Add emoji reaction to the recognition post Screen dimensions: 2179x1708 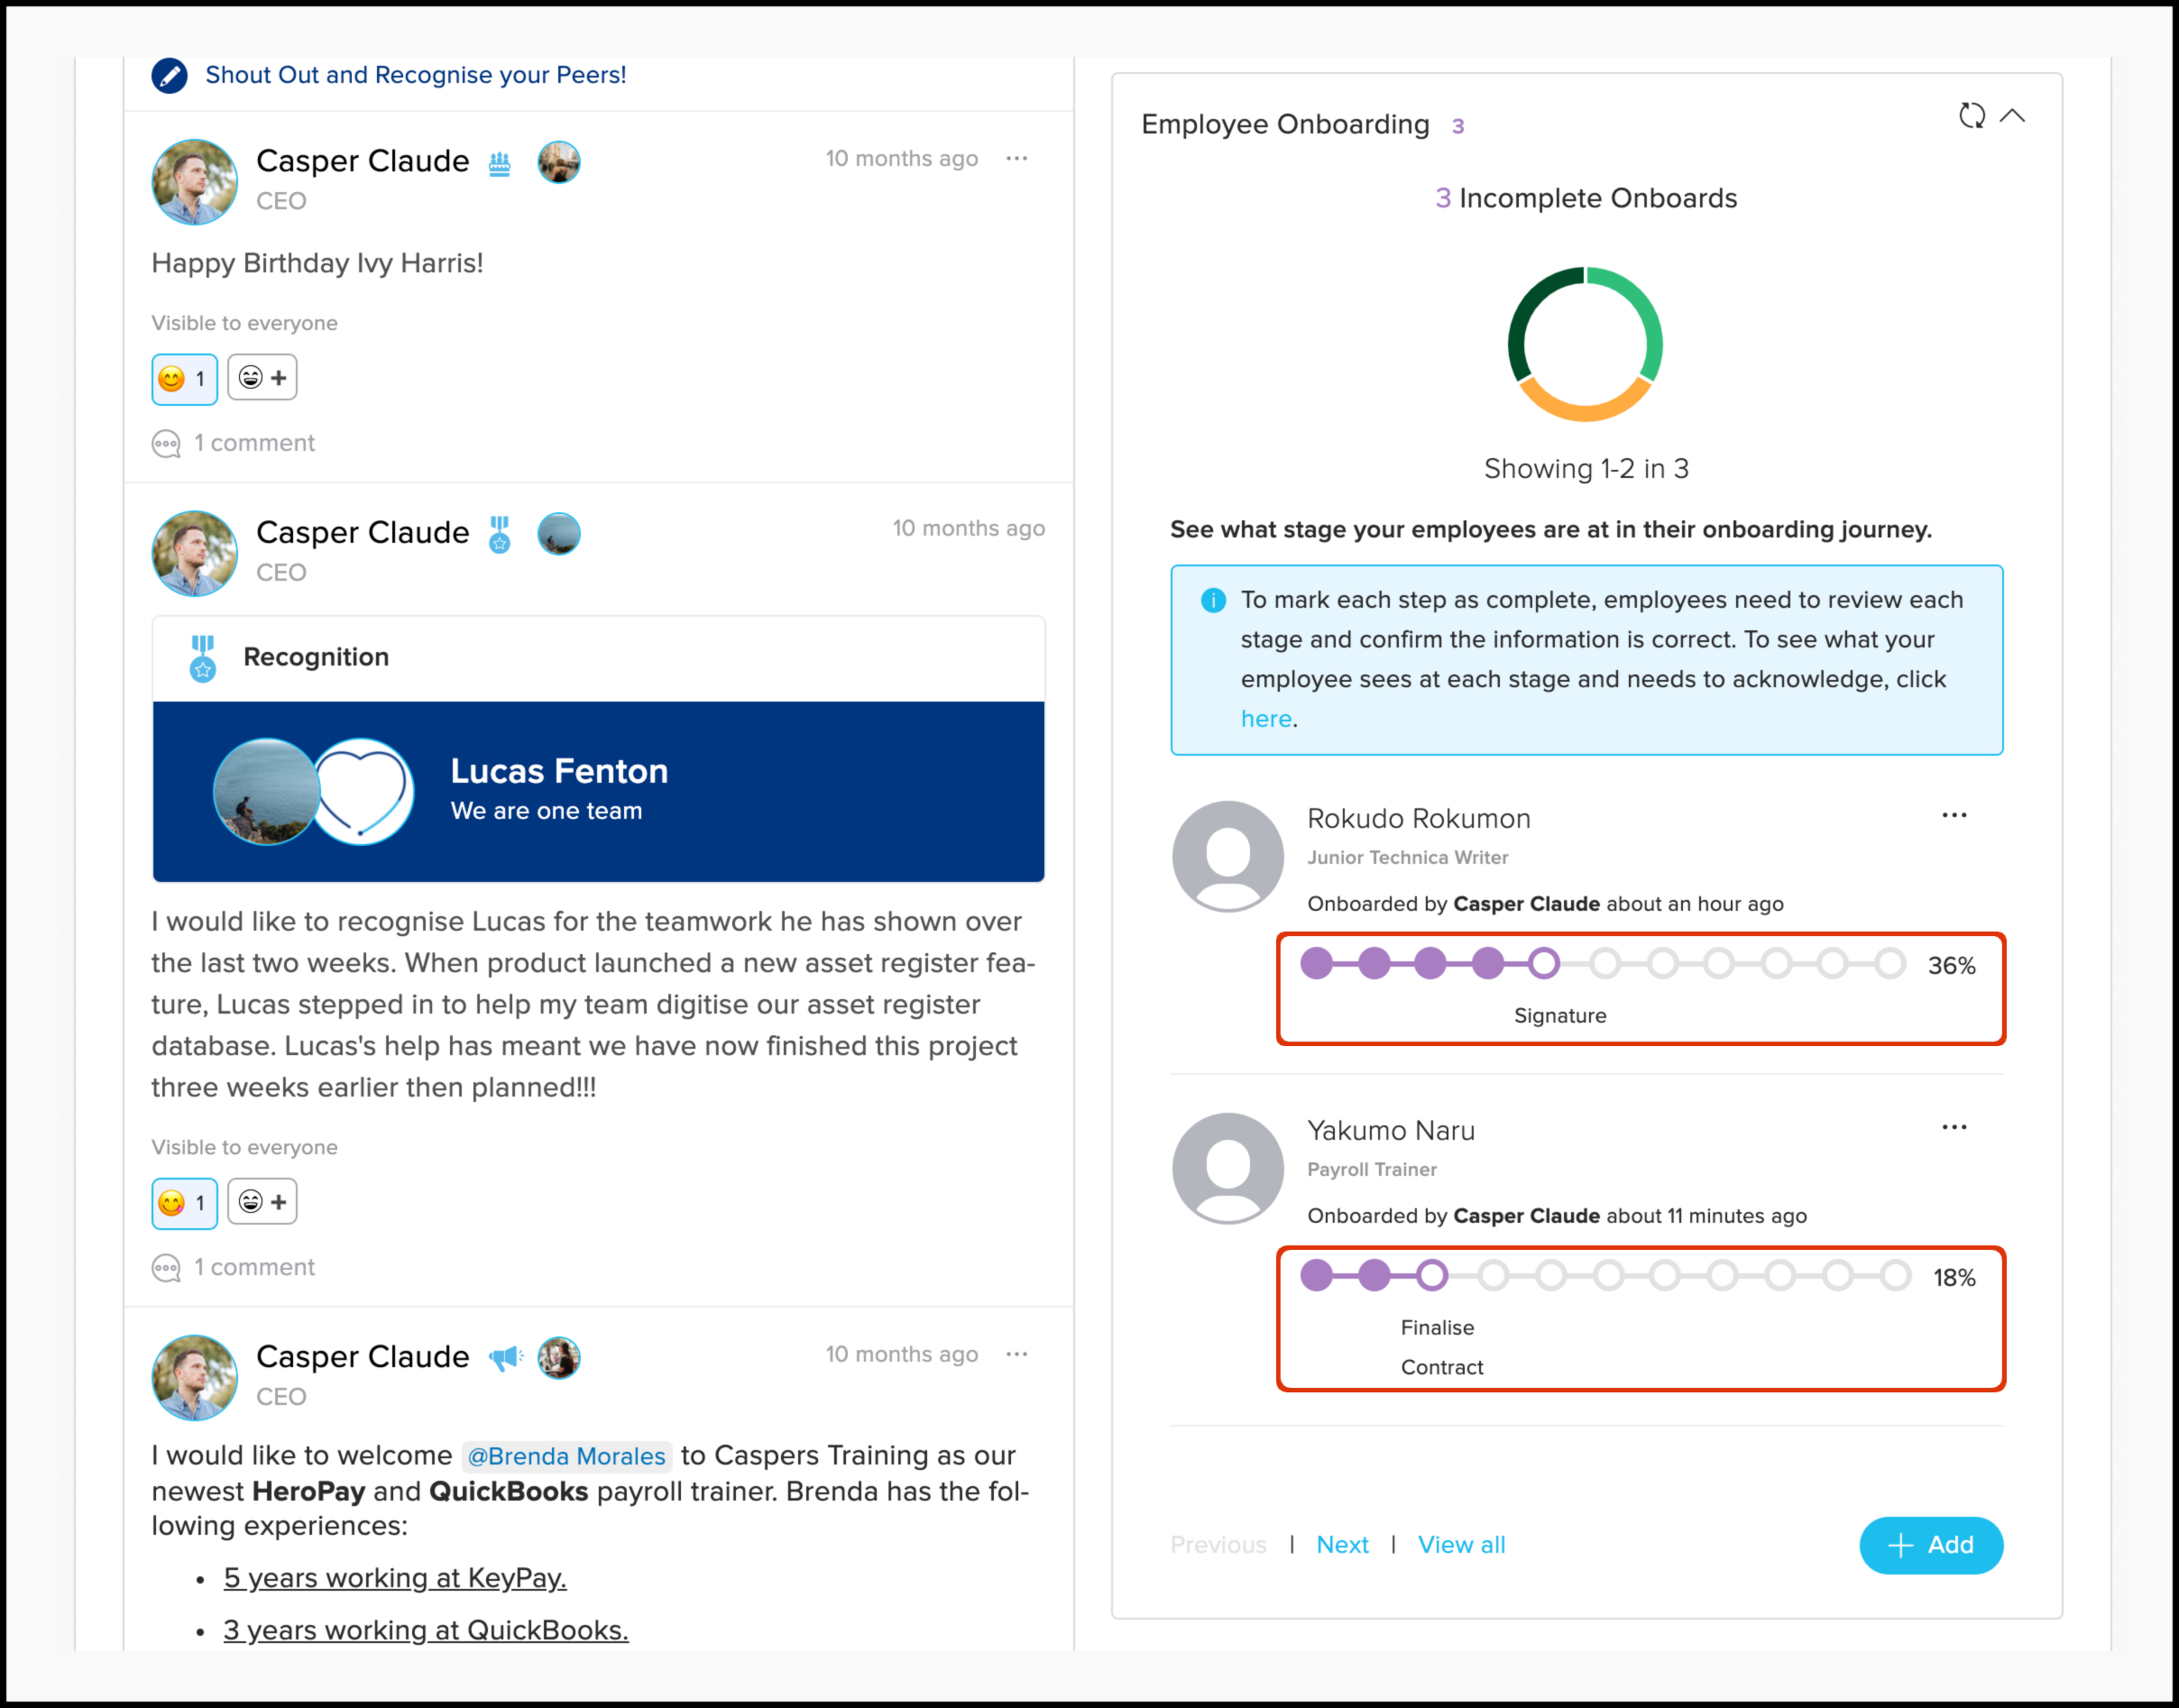[262, 1202]
